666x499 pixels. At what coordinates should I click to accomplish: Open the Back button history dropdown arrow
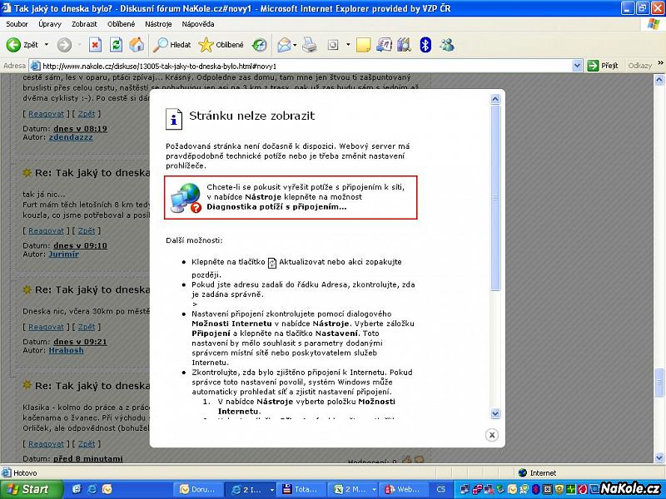point(46,45)
